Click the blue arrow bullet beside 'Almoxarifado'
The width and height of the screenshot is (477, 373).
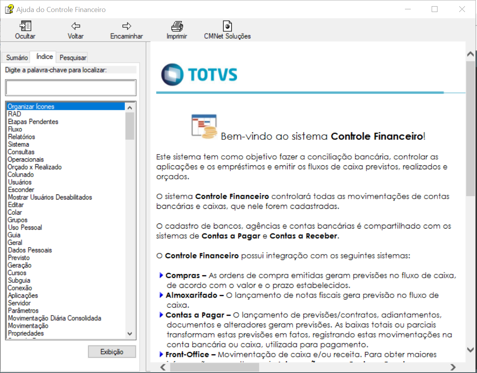coord(161,295)
